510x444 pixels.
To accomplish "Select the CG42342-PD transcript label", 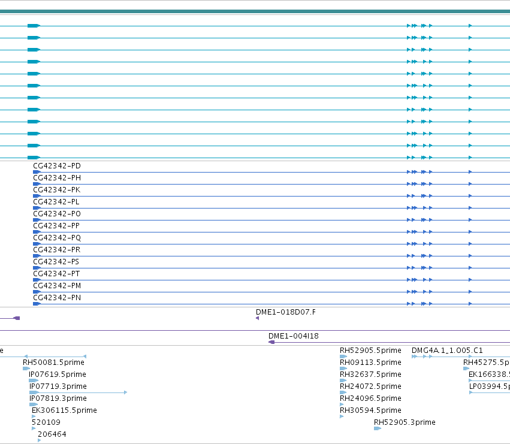I will pos(57,166).
